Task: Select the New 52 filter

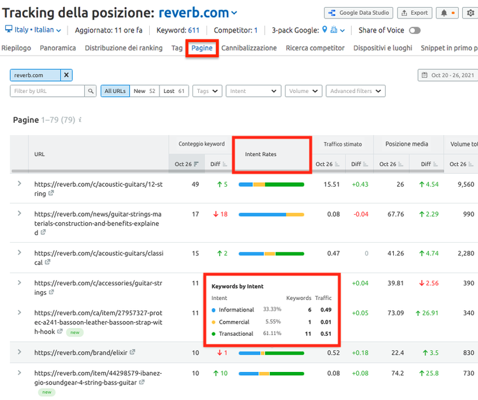Action: (x=145, y=91)
